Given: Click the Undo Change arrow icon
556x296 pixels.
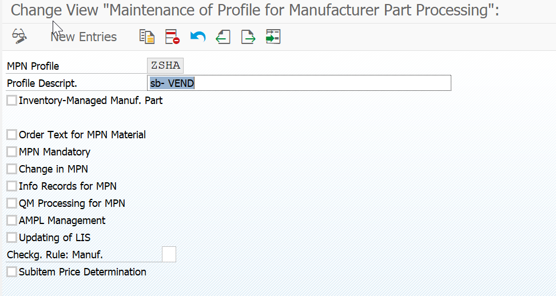Looking at the screenshot, I should tap(198, 37).
